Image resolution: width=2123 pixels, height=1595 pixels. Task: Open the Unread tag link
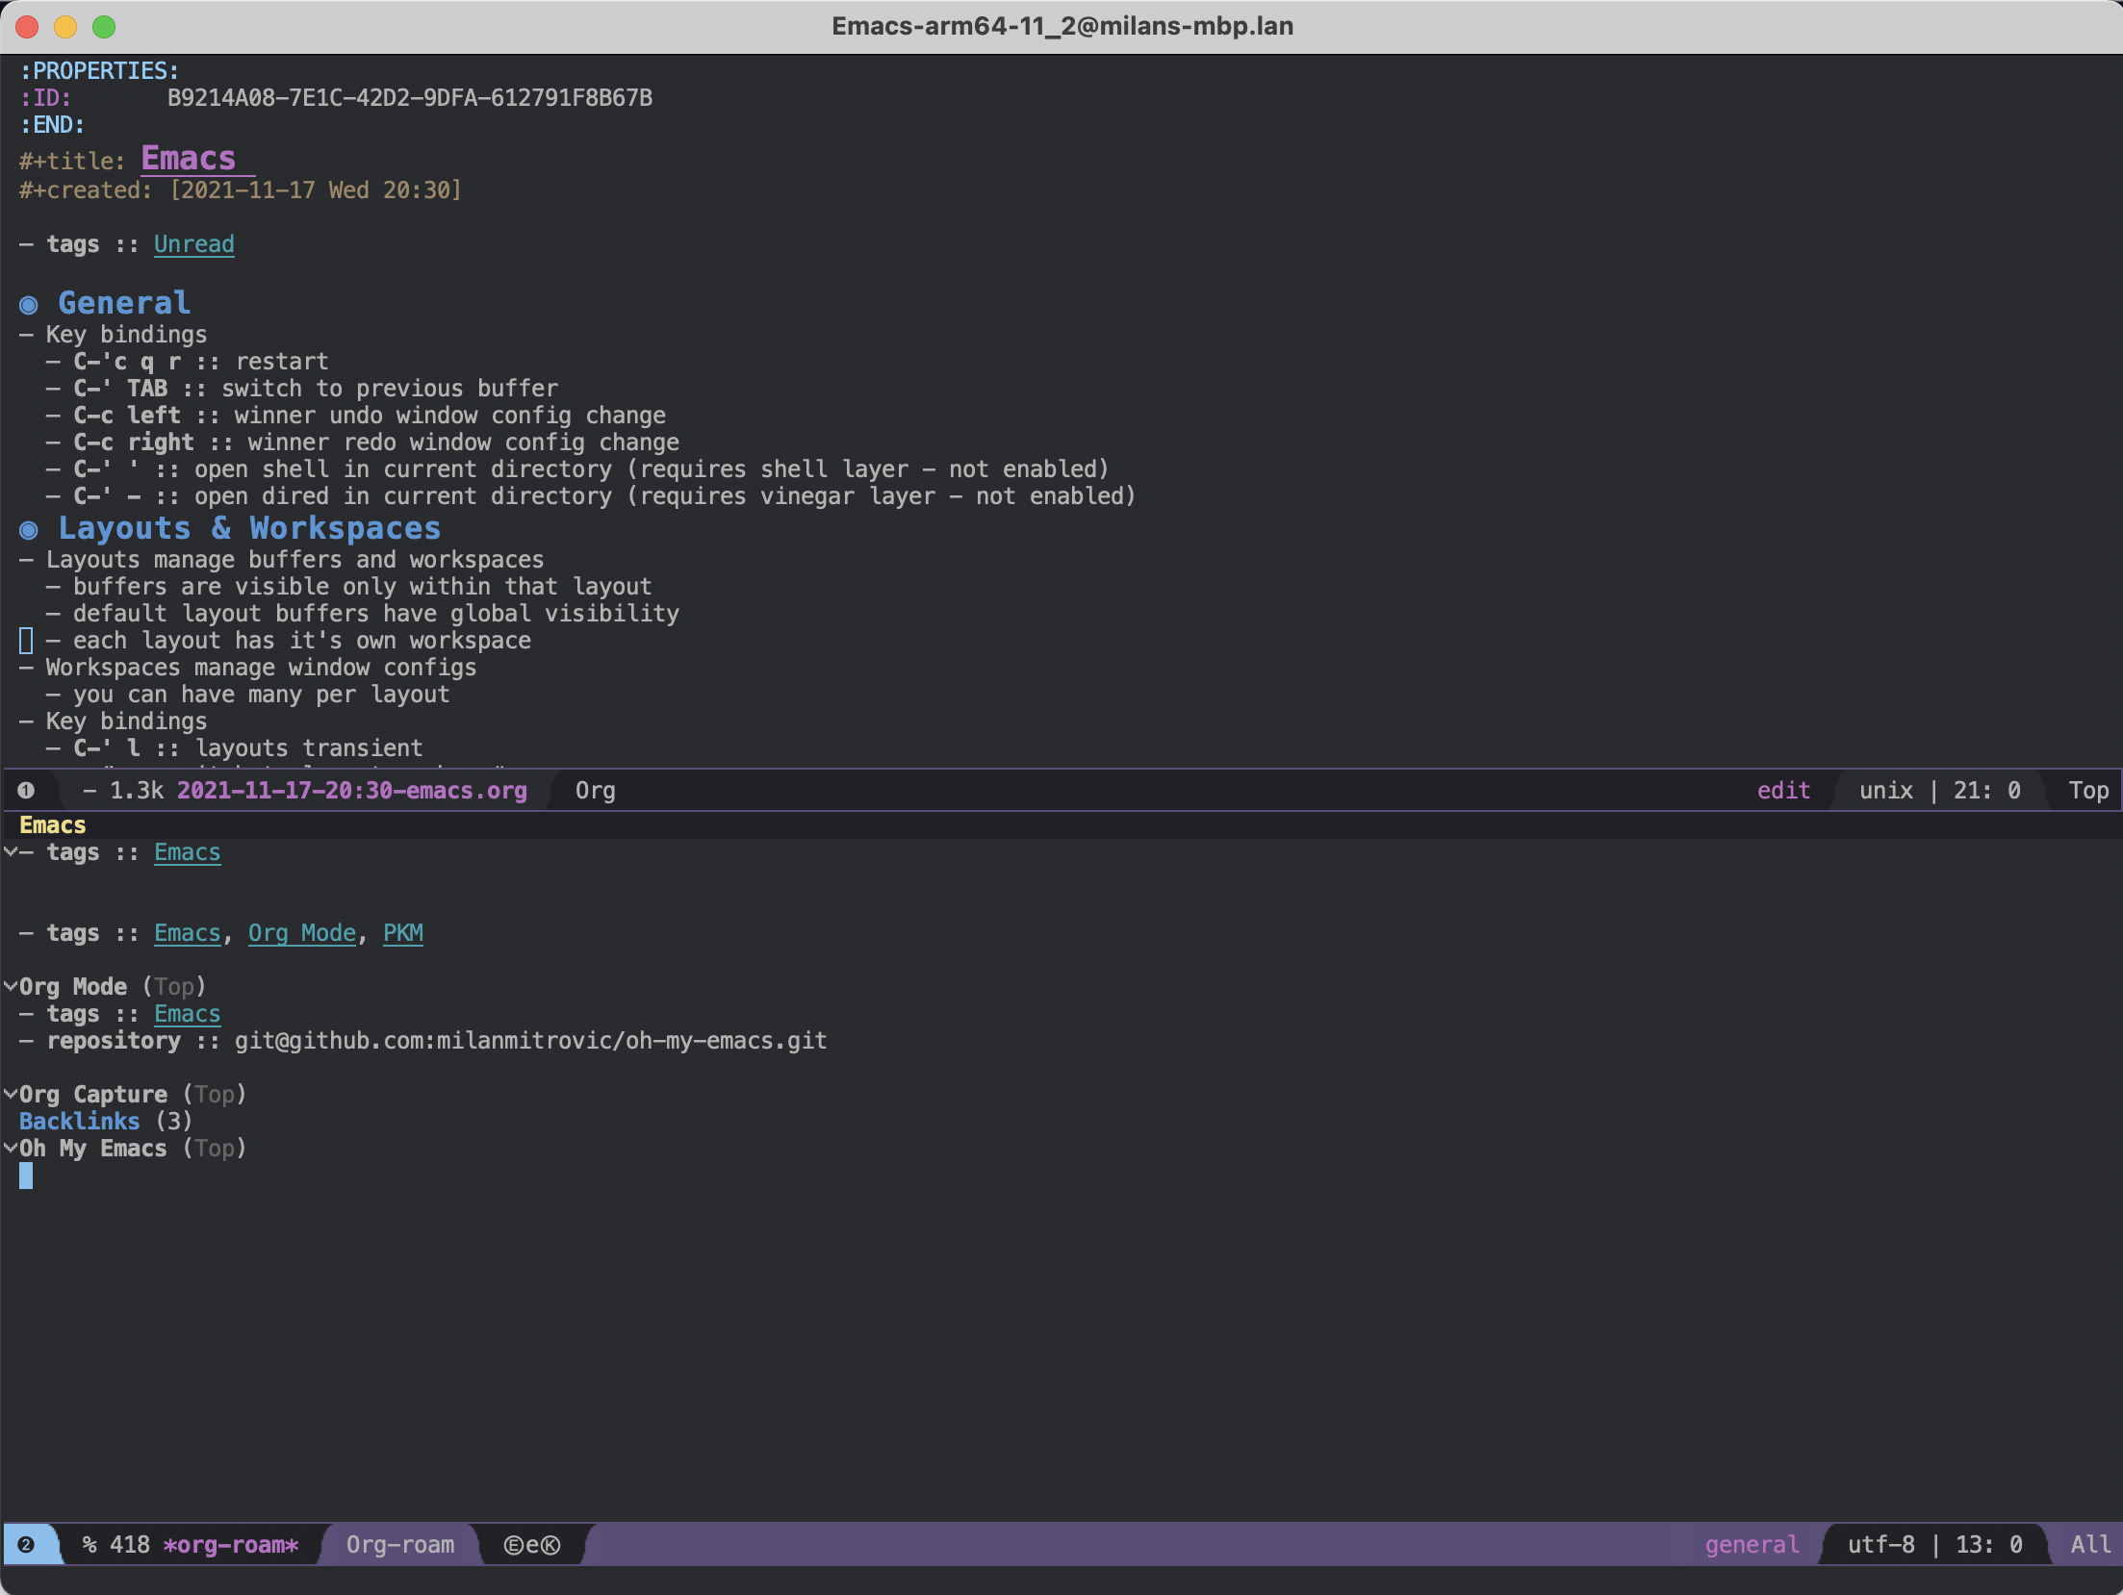pos(193,244)
